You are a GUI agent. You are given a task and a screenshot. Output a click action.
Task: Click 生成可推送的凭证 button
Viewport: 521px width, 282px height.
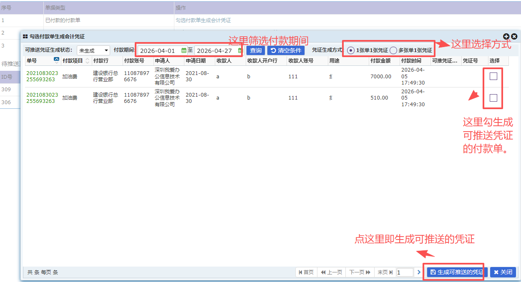coord(456,272)
